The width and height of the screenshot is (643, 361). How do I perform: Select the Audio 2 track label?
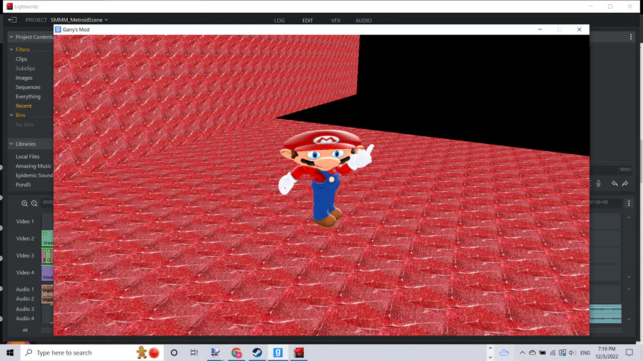(25, 299)
